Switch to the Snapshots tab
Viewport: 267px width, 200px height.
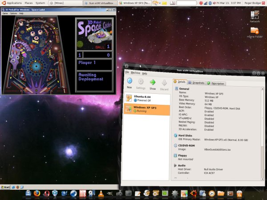[x=196, y=83]
